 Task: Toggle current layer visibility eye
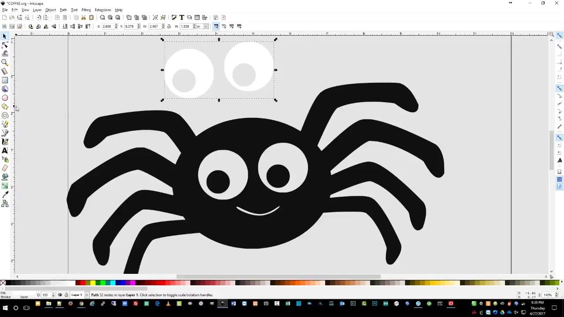click(60, 295)
